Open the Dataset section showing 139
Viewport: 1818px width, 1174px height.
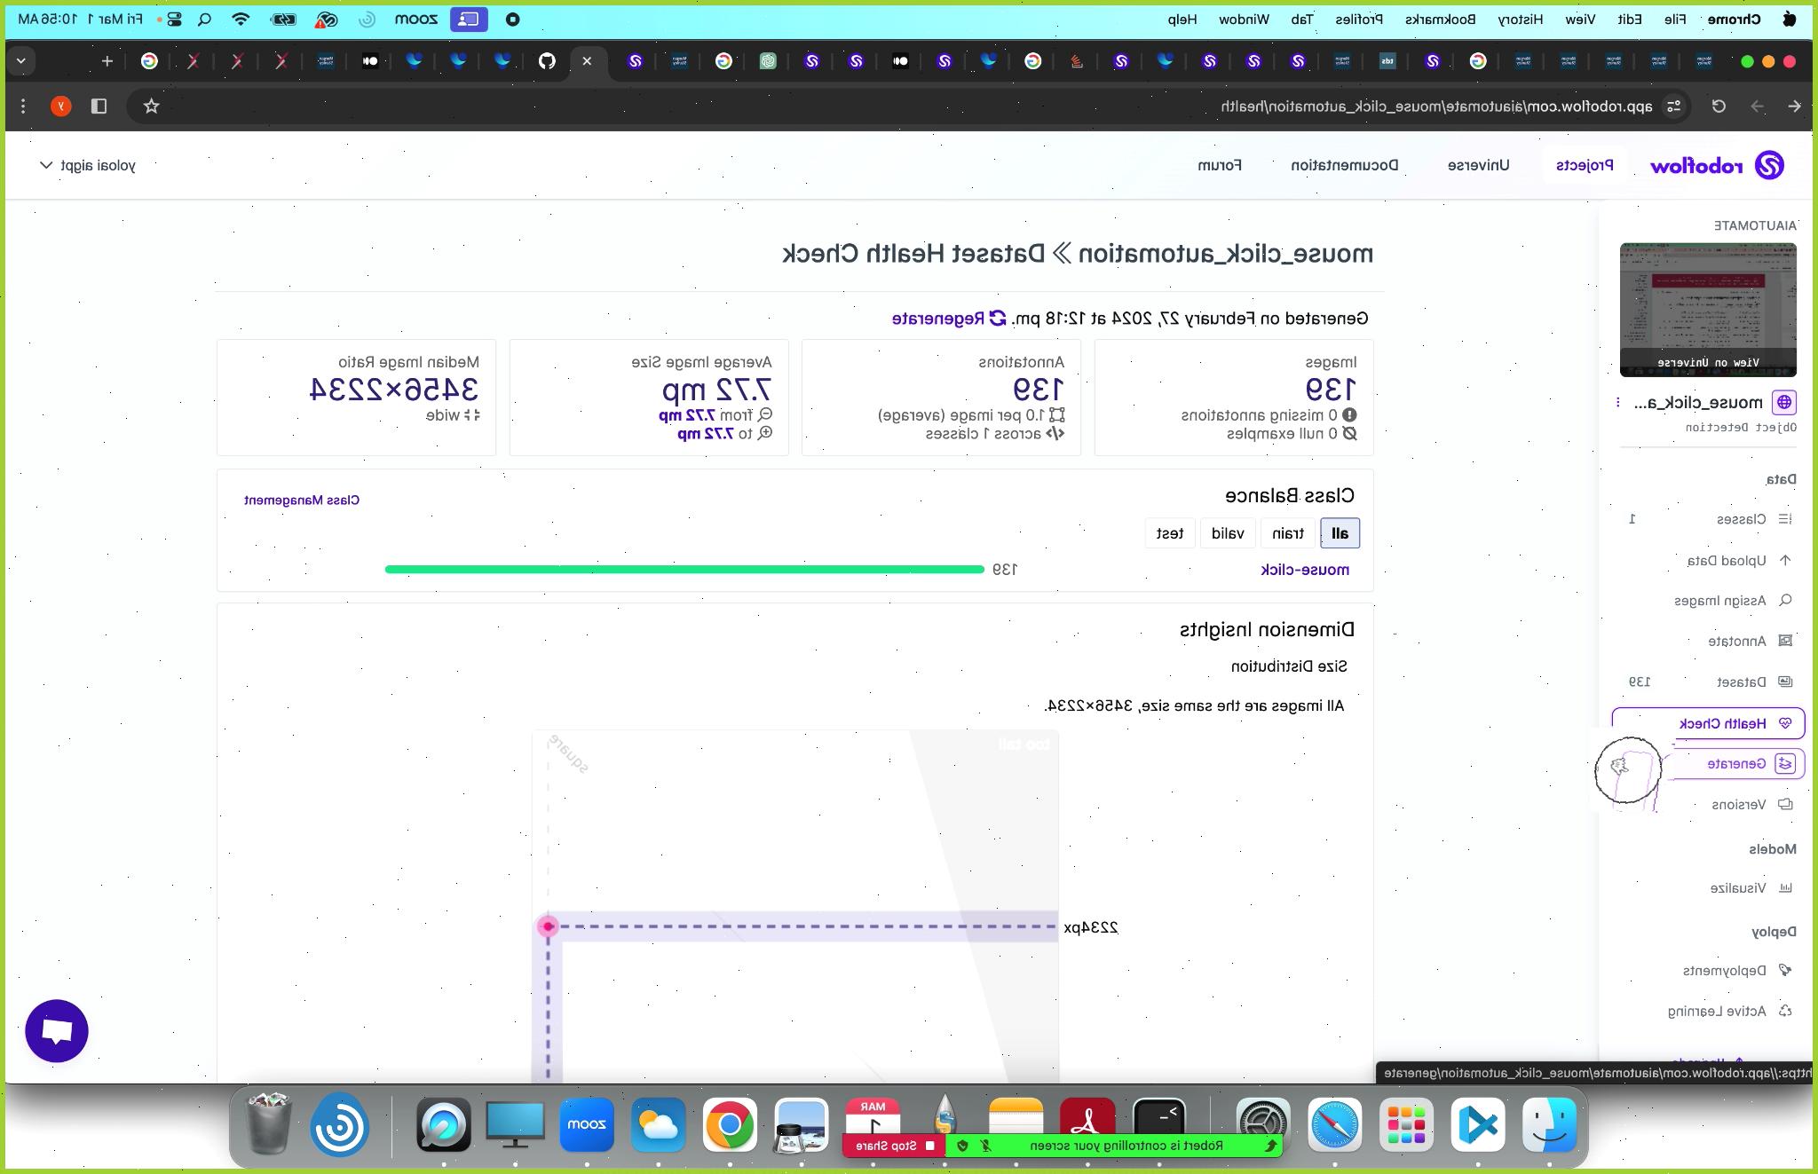(x=1709, y=682)
